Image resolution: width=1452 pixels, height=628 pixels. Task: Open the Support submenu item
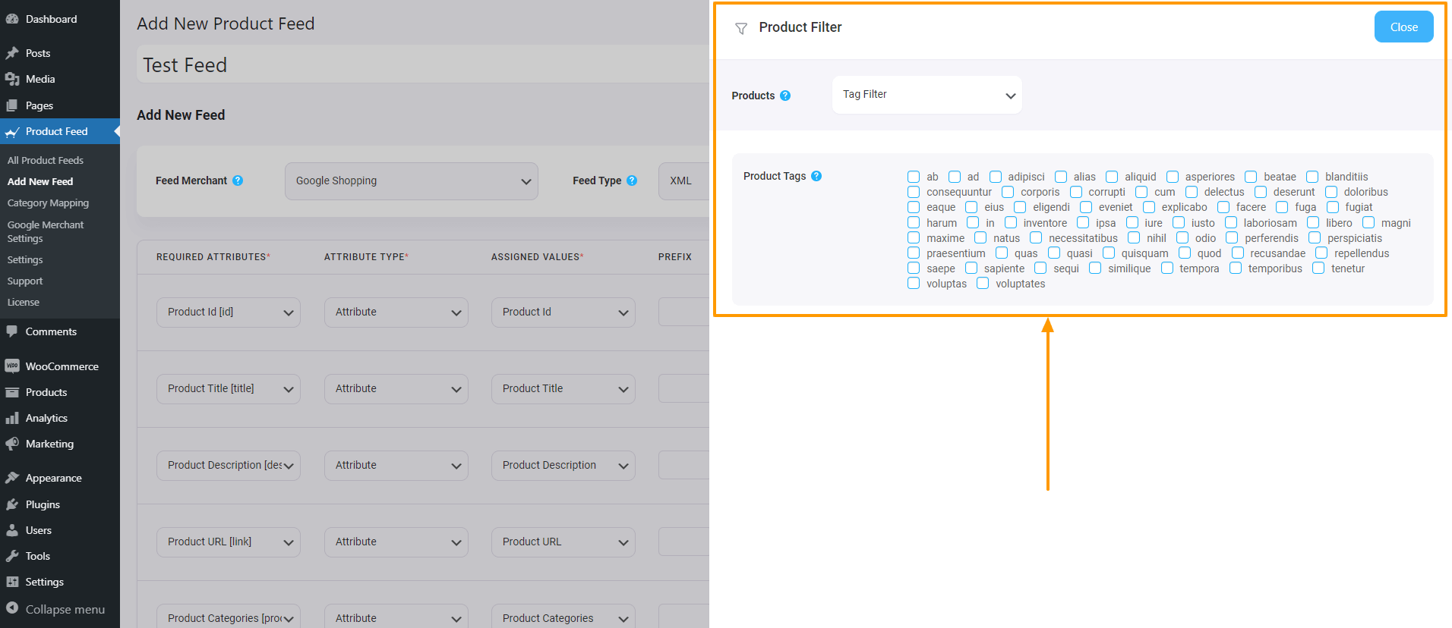pyautogui.click(x=25, y=281)
